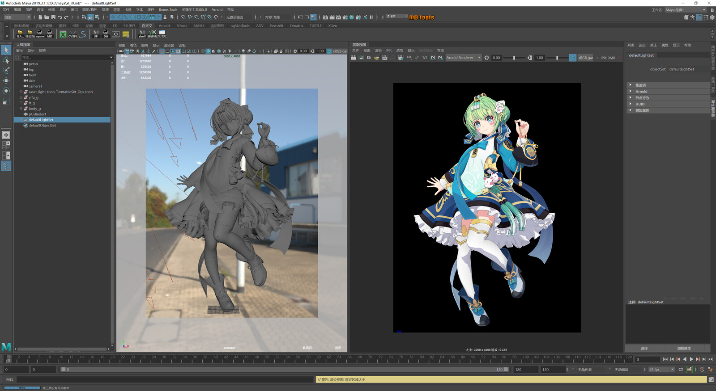Click the play backwards button
This screenshot has height=391, width=716.
point(685,359)
